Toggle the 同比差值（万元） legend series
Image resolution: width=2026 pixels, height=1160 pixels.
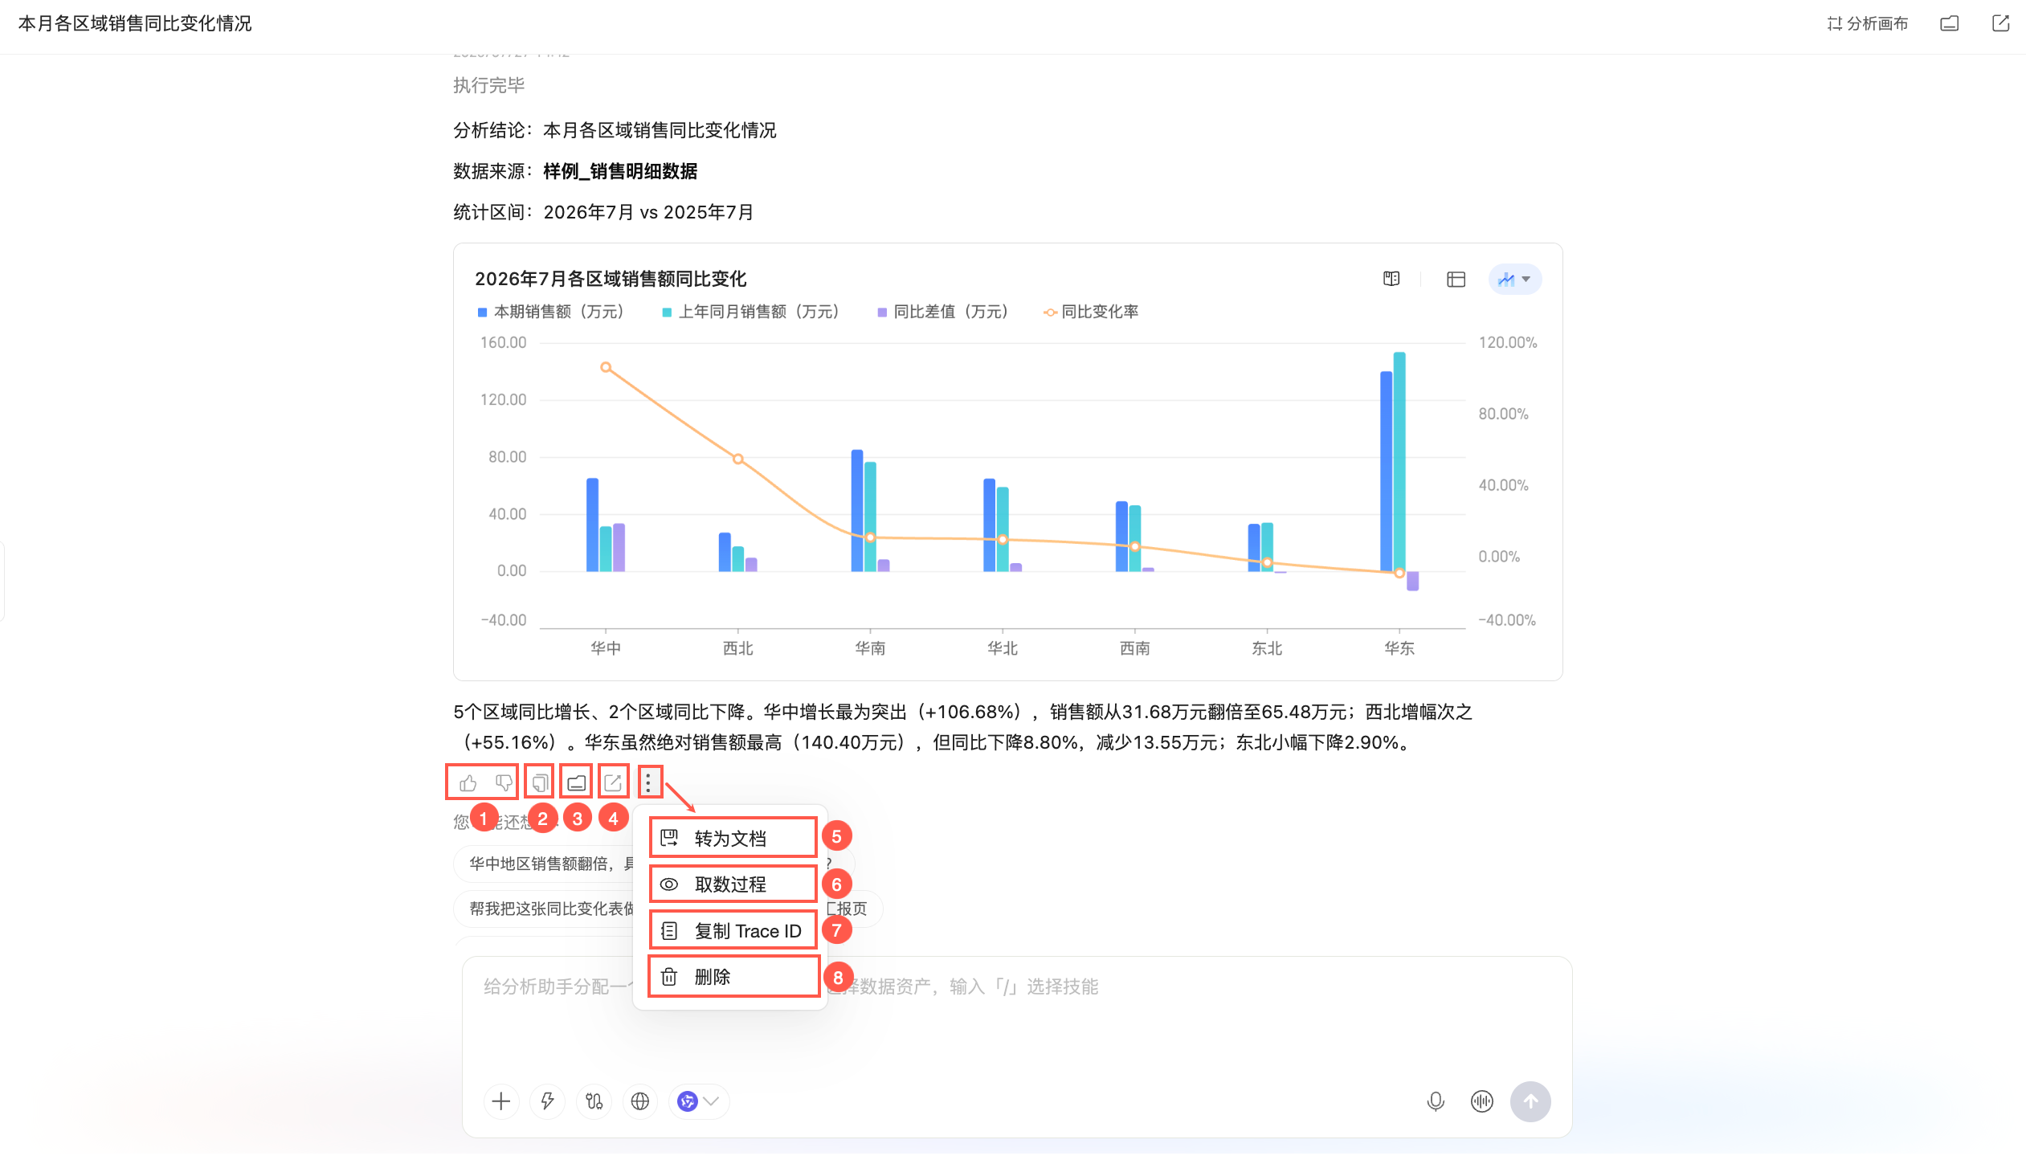pos(942,312)
